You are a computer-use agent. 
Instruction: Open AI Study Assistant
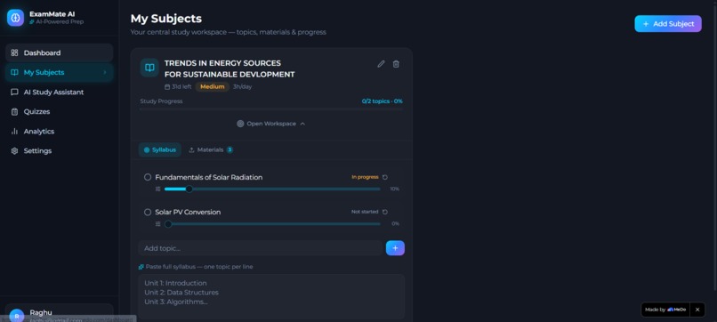tap(59, 92)
